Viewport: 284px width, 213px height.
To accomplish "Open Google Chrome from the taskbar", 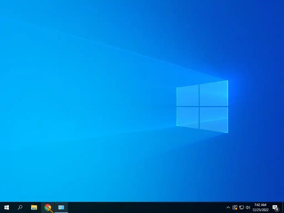I will (x=48, y=207).
